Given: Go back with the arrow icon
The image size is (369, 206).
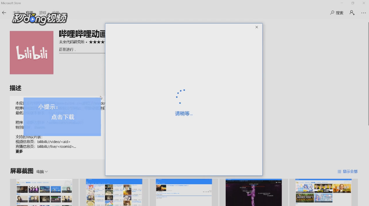Looking at the screenshot, I should point(4,13).
